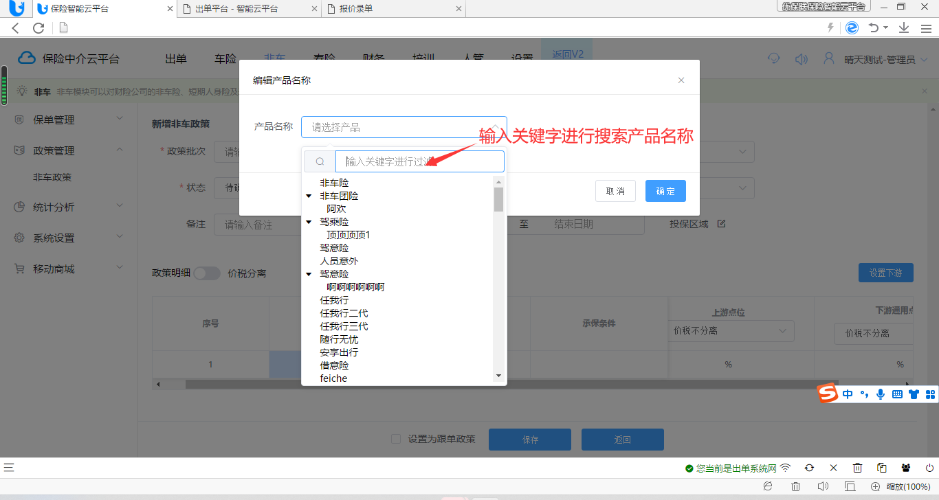Expand the 移动商城 sidebar menu
The width and height of the screenshot is (939, 500).
point(69,269)
